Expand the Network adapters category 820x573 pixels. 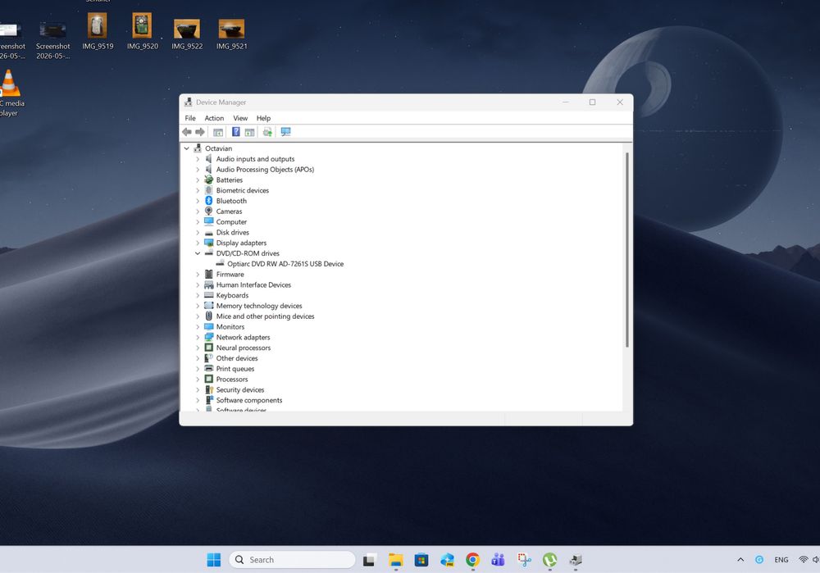click(x=198, y=337)
